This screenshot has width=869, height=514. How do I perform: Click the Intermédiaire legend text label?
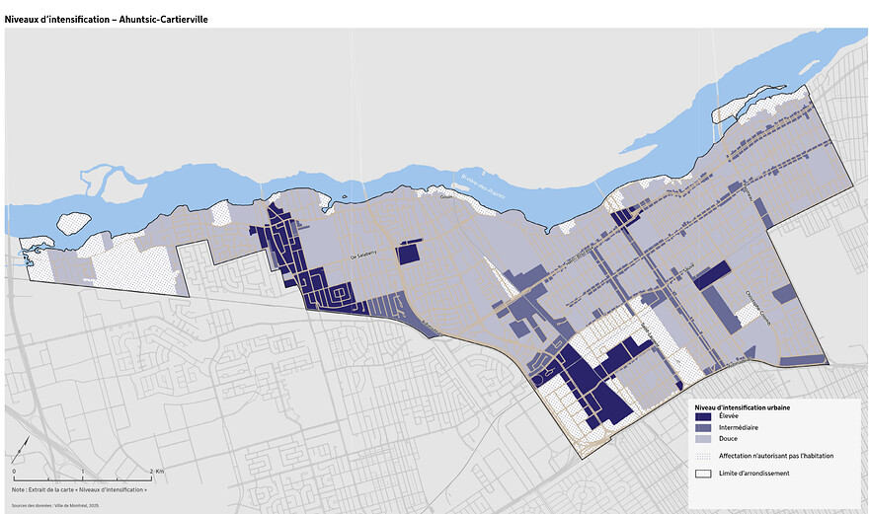(x=740, y=428)
